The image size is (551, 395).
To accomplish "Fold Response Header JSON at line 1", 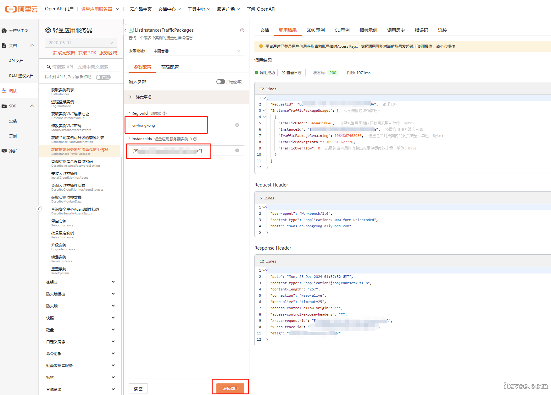I will 264,270.
